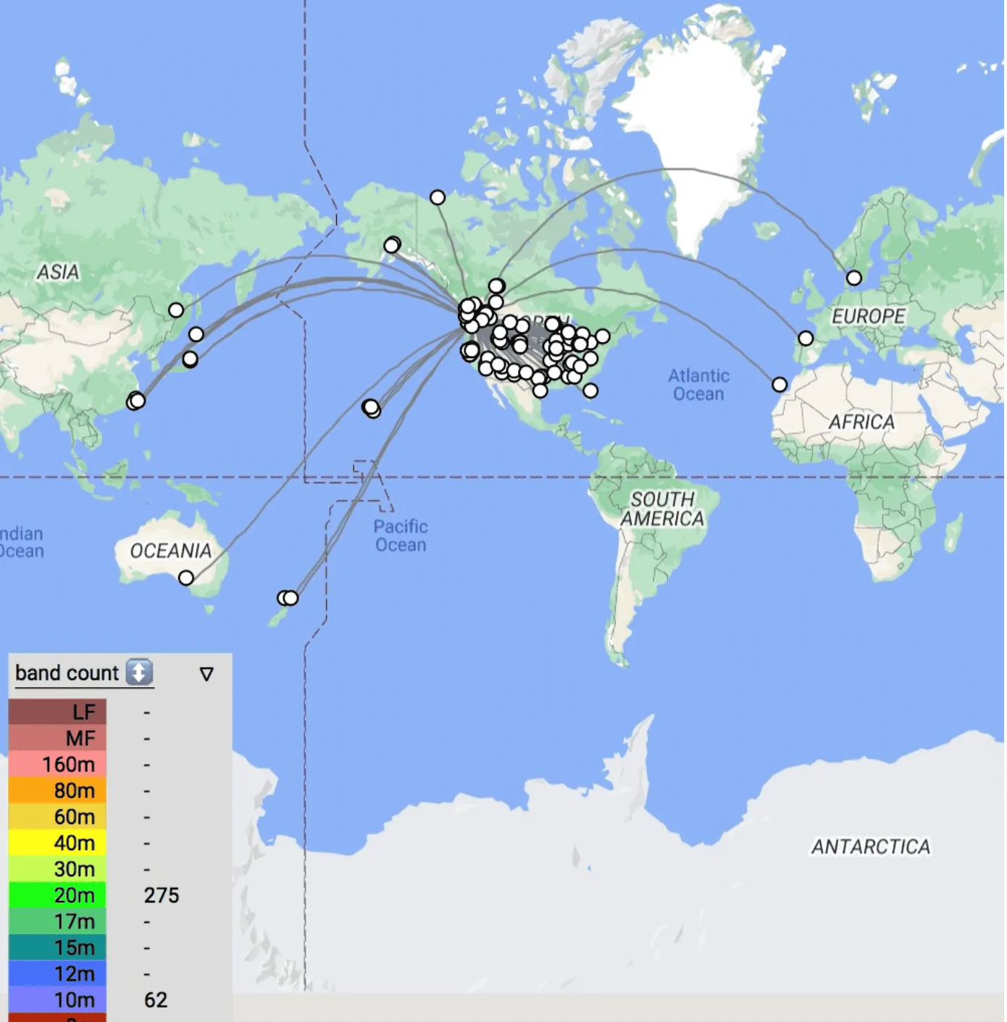
Task: Click the ASIA continent label
Action: pyautogui.click(x=58, y=273)
